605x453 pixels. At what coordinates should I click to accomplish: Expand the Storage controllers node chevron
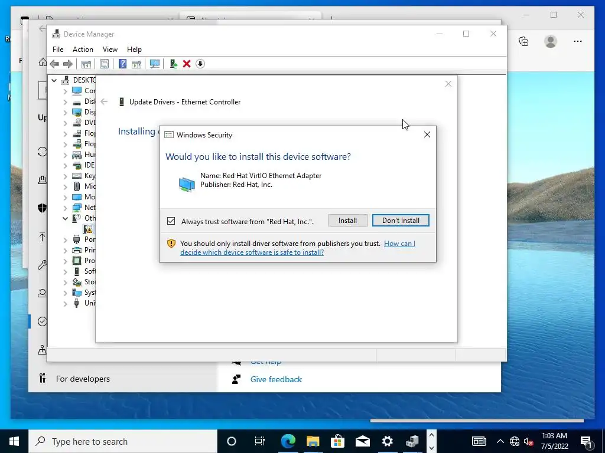[x=65, y=283]
